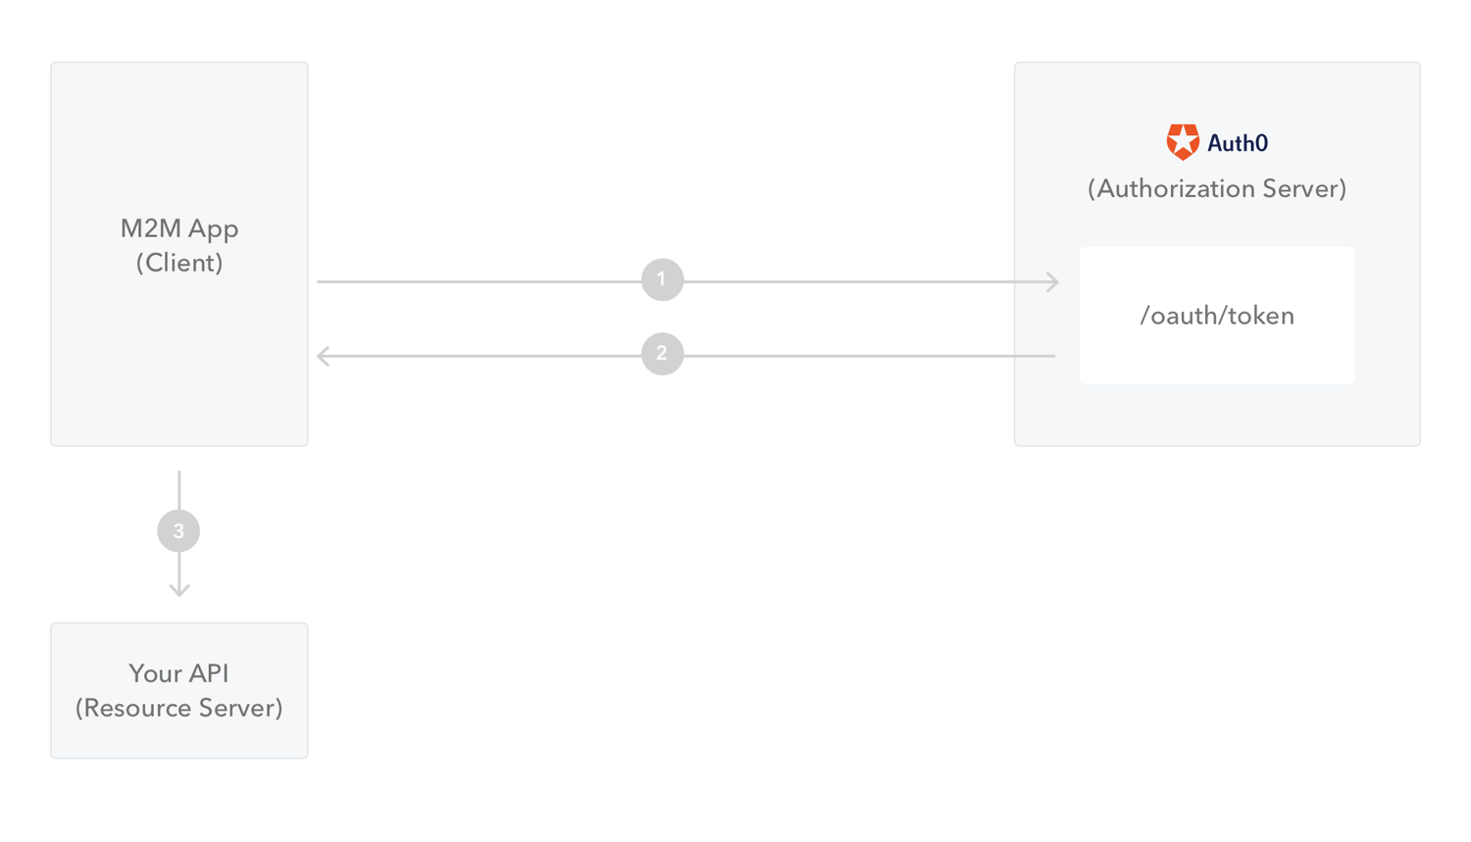Click the step 2 circle marker
This screenshot has height=842, width=1471.
[x=662, y=354]
